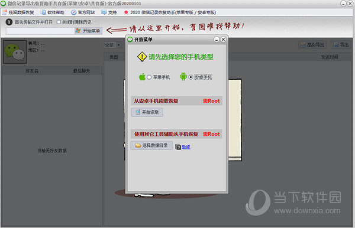Click the 好友名 column header

[32, 71]
